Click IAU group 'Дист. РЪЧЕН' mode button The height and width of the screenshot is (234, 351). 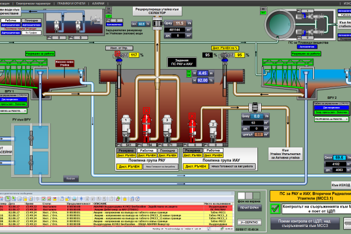pyautogui.click(x=195, y=166)
